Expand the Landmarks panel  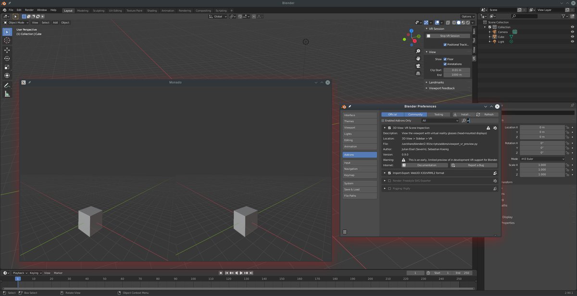(426, 82)
